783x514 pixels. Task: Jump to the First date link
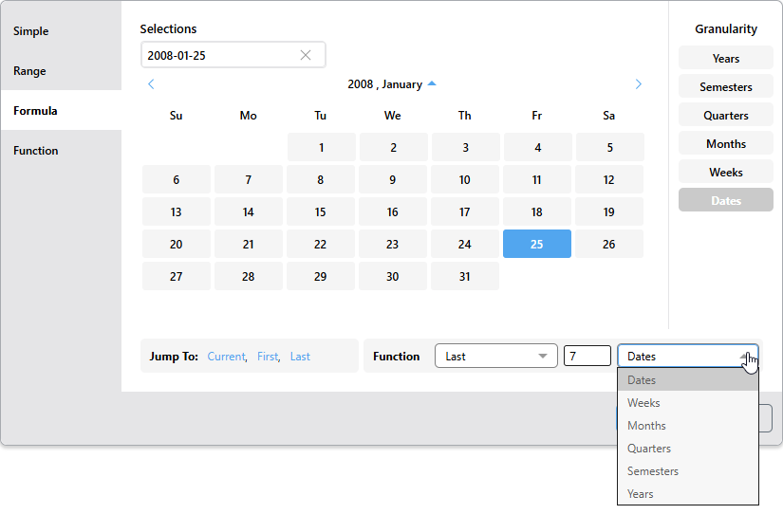point(268,357)
